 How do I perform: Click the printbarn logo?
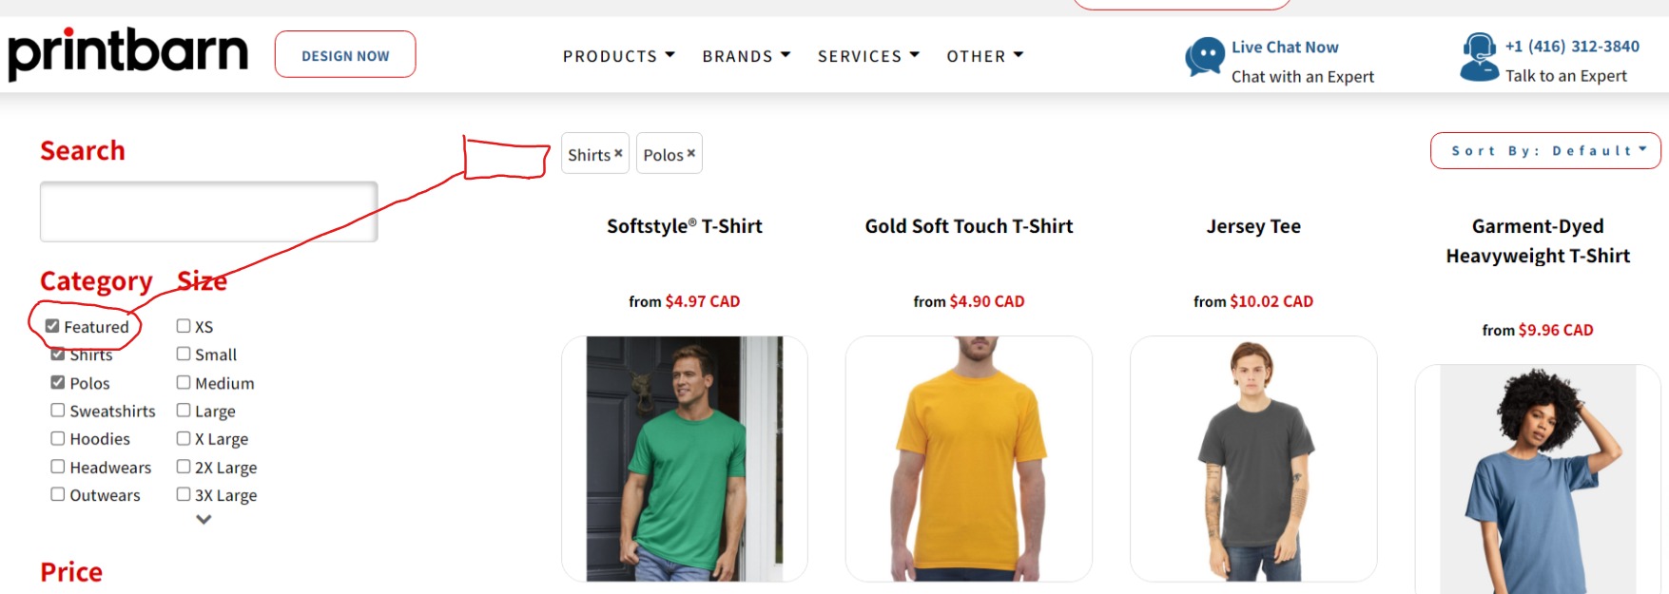point(127,53)
